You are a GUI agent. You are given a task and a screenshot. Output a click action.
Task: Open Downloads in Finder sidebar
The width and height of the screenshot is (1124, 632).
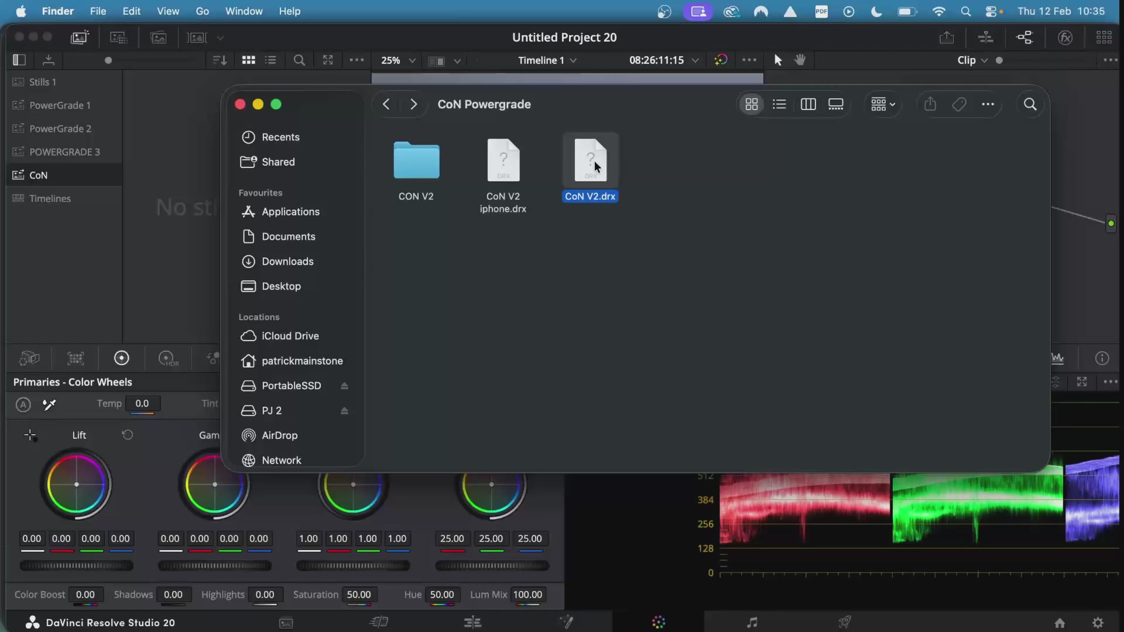[x=287, y=261]
